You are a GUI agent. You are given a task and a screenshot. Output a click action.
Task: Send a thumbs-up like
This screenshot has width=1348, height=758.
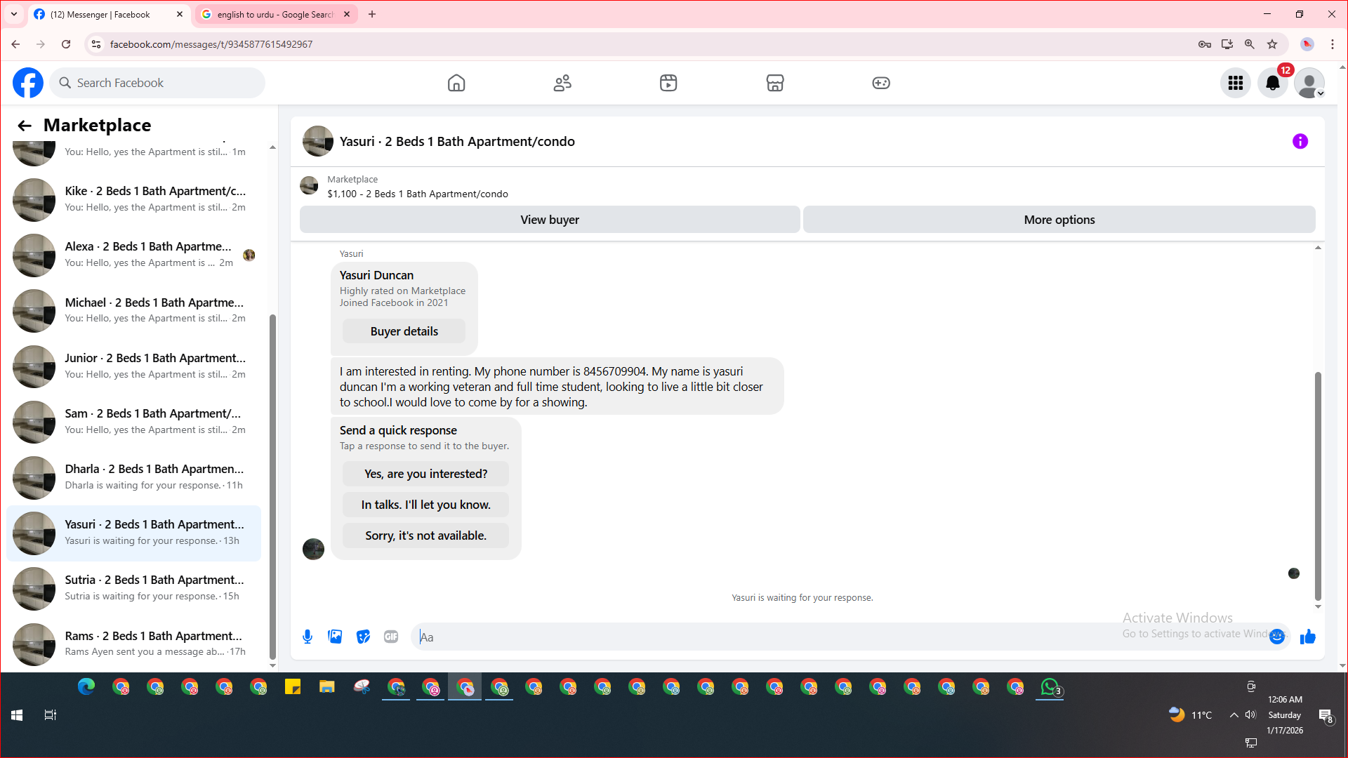tap(1307, 637)
